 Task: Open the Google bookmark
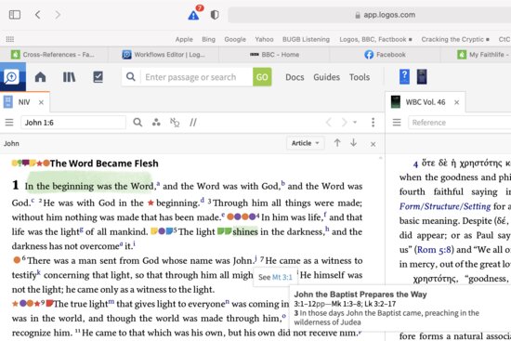tap(235, 39)
